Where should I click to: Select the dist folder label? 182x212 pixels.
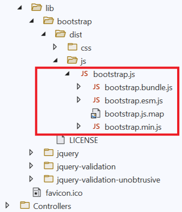pyautogui.click(x=76, y=35)
